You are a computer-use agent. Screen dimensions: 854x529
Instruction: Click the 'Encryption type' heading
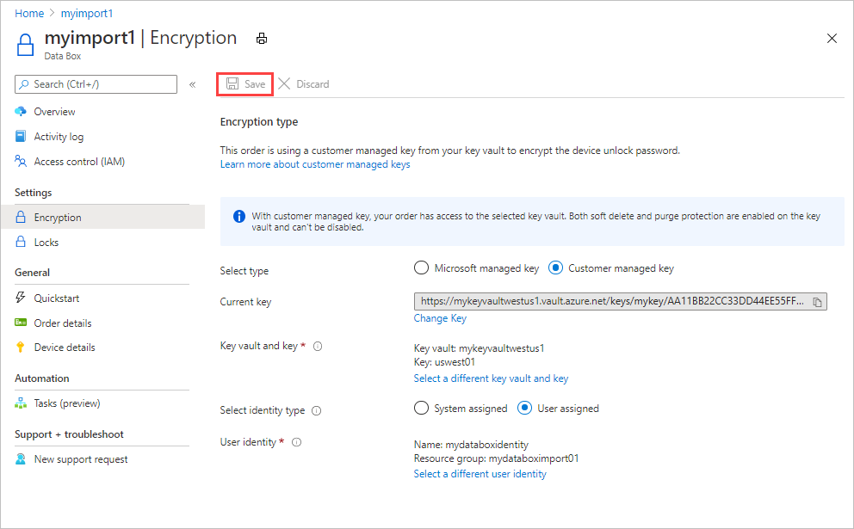click(x=259, y=122)
